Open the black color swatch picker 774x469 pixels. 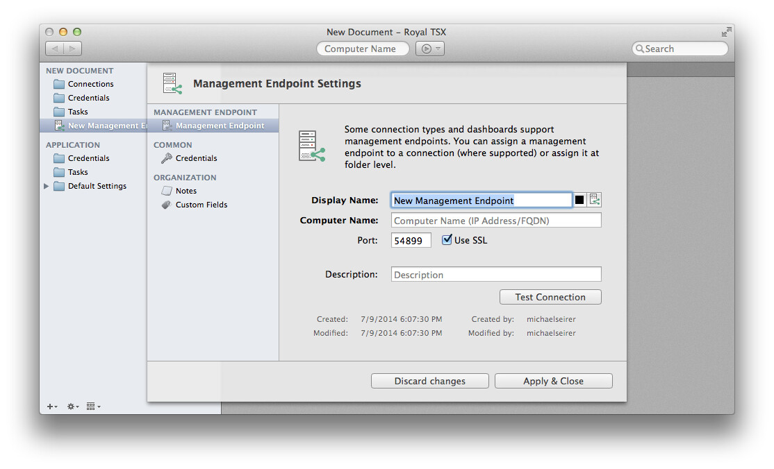tap(579, 200)
